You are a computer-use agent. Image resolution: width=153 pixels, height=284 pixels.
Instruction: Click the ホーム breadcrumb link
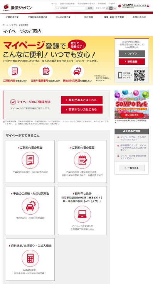5,25
